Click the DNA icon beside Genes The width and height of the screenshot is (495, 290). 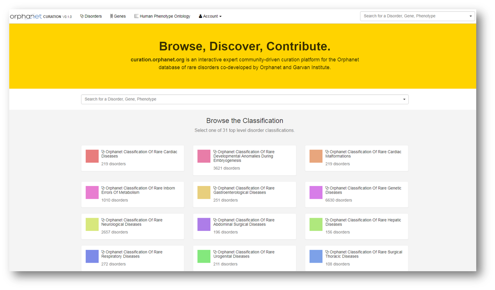click(x=111, y=16)
